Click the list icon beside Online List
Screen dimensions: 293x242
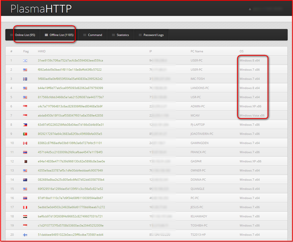tap(11, 35)
